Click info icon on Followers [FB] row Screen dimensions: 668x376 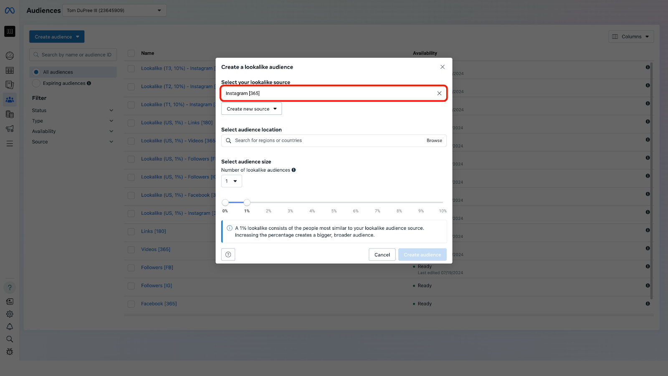coord(648,266)
